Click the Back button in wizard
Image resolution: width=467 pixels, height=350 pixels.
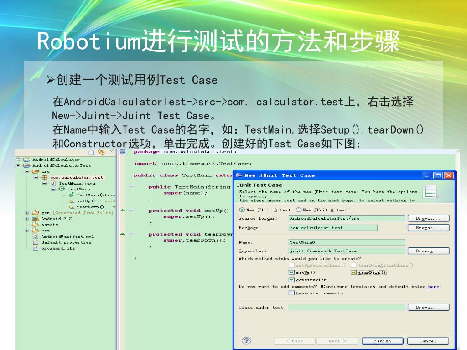[294, 341]
